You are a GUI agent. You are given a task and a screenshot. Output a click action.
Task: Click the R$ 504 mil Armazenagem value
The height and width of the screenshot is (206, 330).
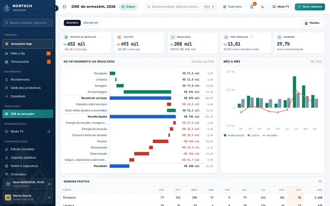coord(192,92)
